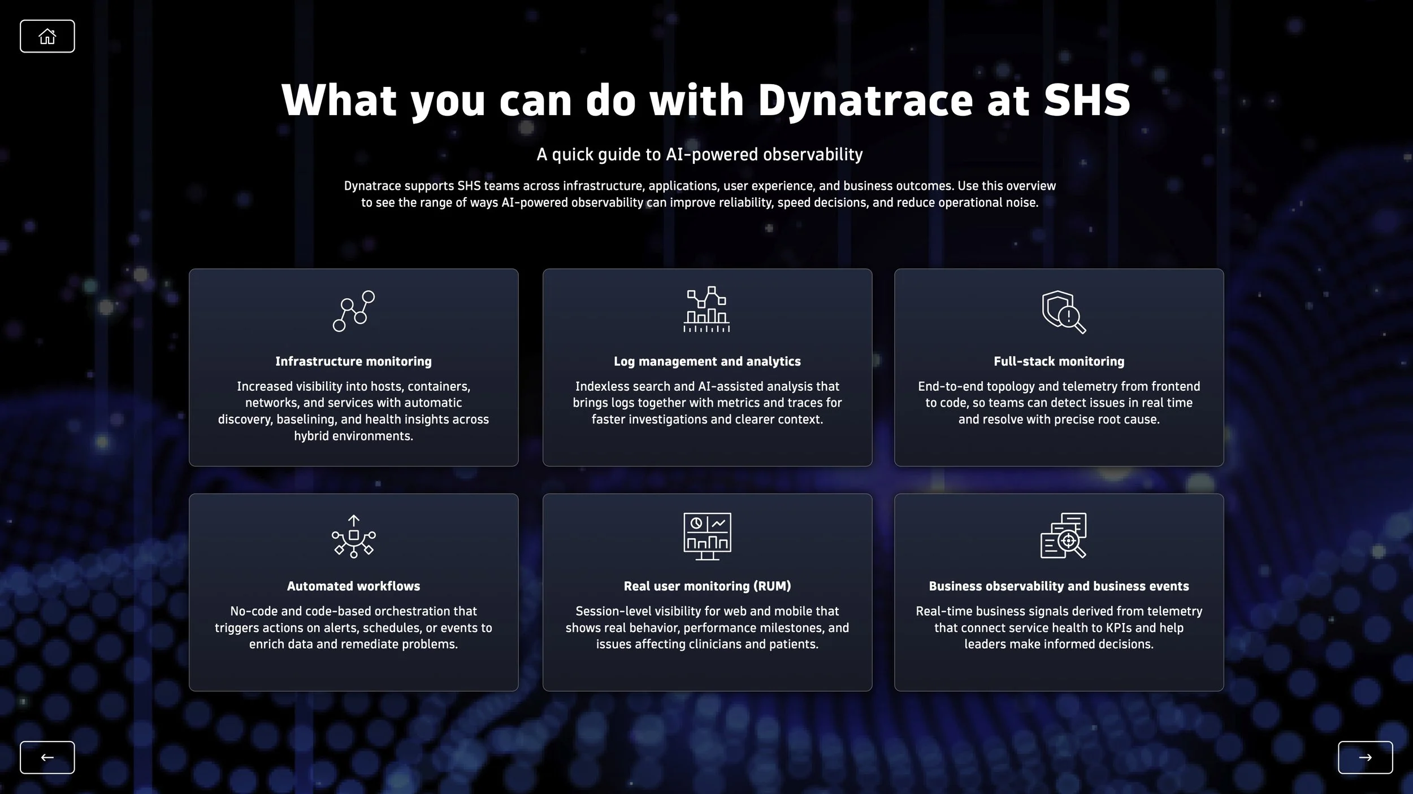Click description starting Real-time business signals
1413x794 pixels.
[x=1059, y=627]
